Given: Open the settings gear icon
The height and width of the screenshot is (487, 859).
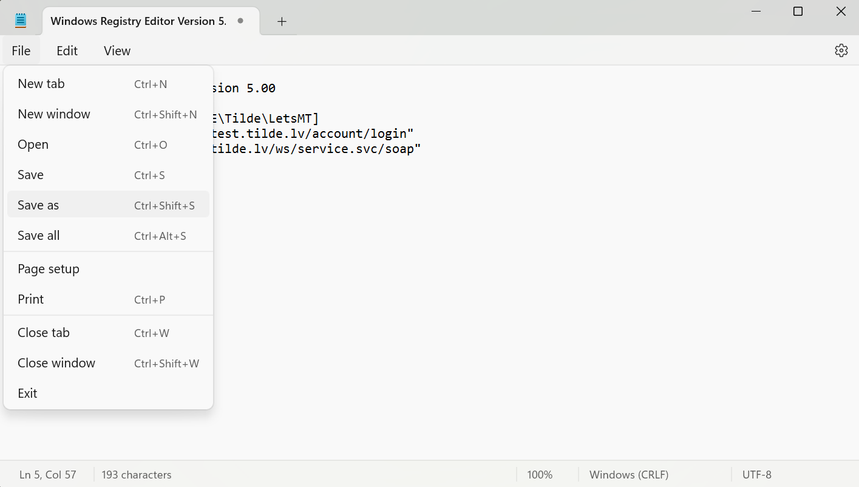Looking at the screenshot, I should coord(841,50).
